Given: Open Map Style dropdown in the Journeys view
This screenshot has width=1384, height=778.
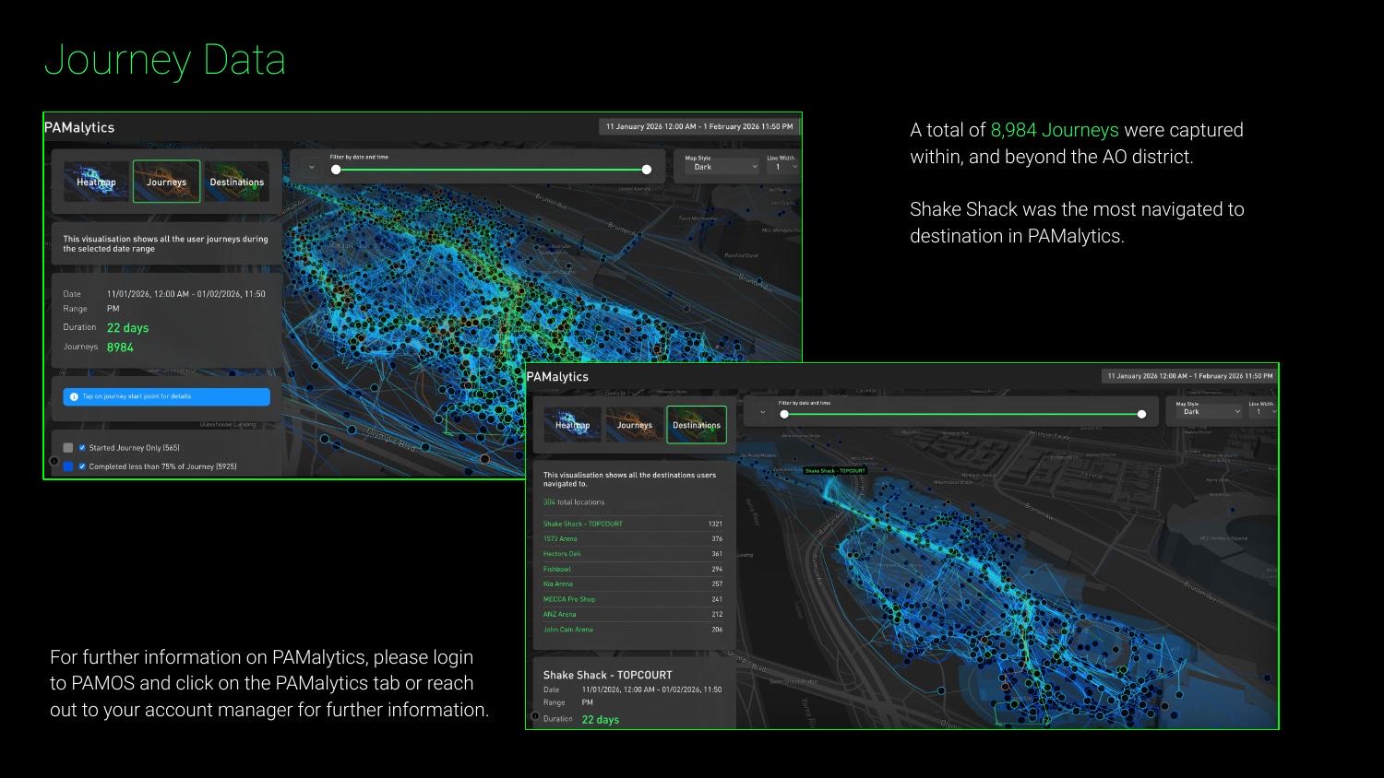Looking at the screenshot, I should click(x=722, y=167).
